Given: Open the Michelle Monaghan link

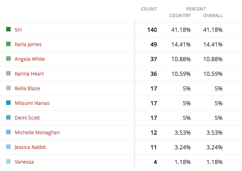Looking at the screenshot, I should pyautogui.click(x=37, y=133).
